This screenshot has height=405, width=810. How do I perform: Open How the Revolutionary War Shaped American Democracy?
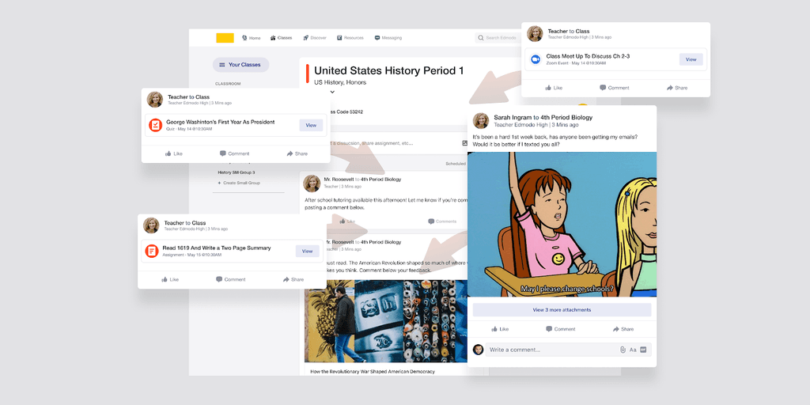point(373,372)
